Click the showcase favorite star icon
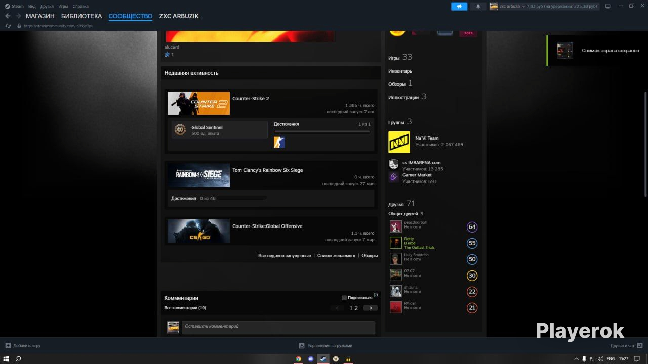 167,55
